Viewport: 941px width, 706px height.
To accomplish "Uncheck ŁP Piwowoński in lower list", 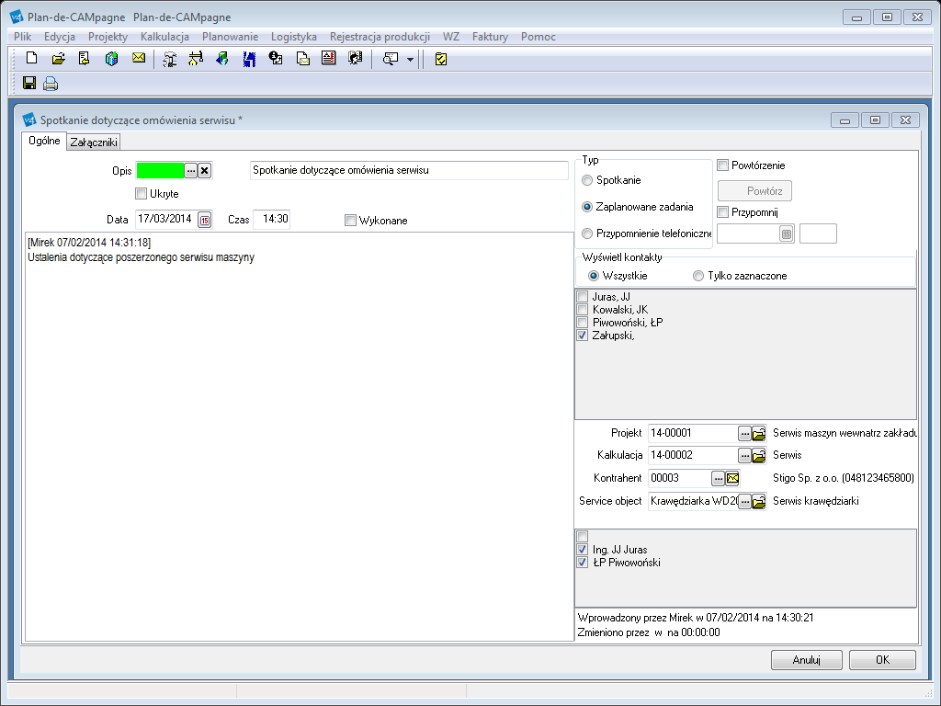I will point(582,563).
